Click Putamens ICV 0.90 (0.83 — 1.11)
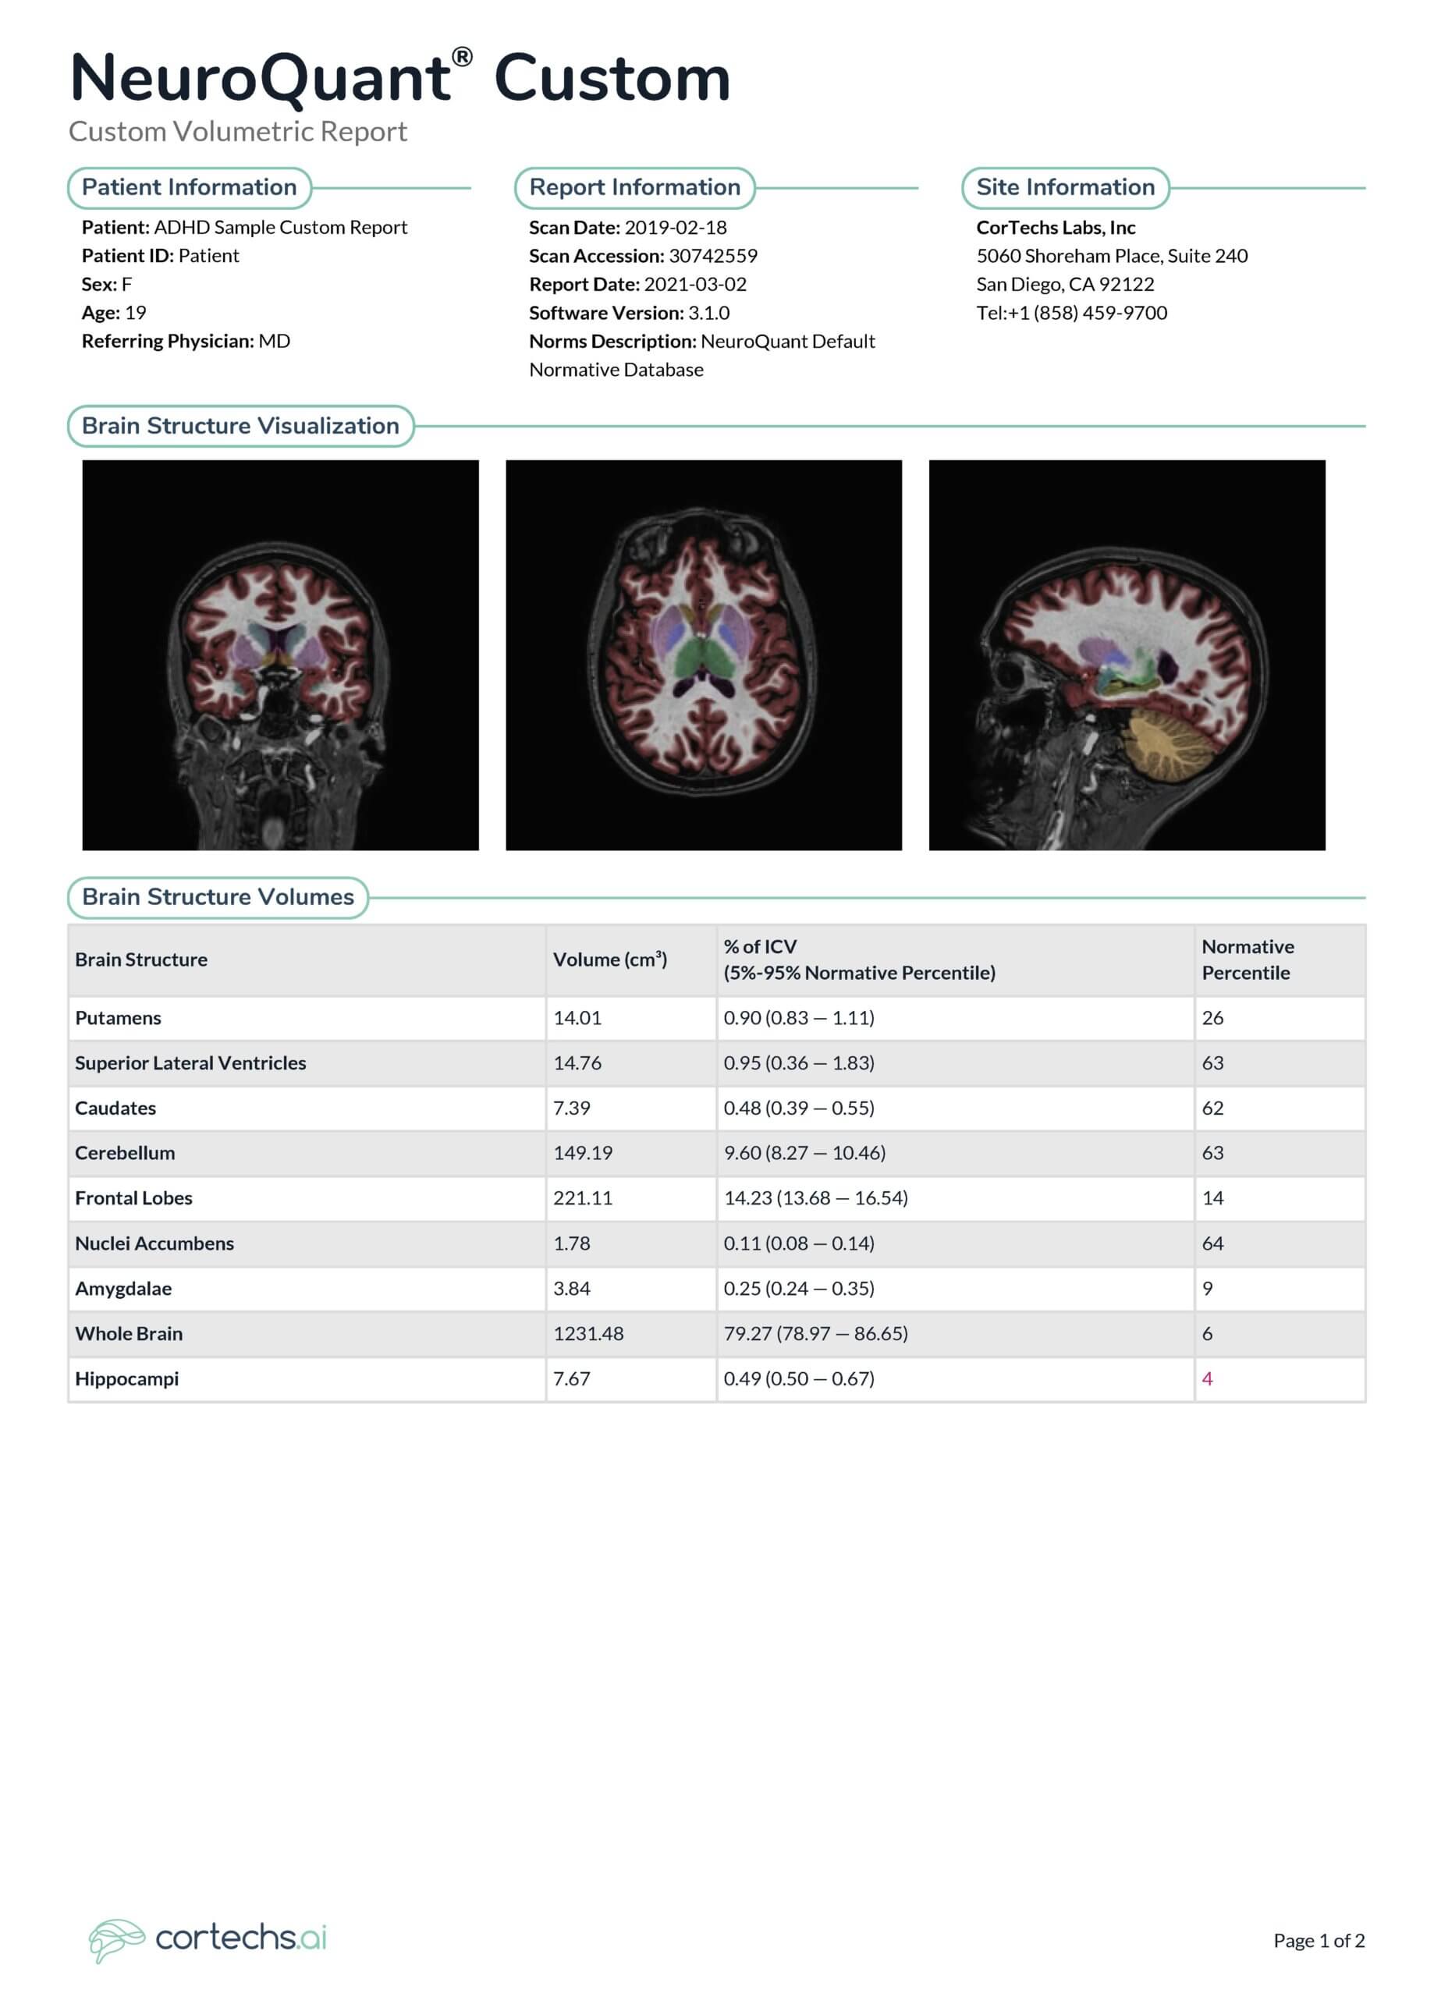This screenshot has width=1434, height=1997. (x=799, y=1018)
